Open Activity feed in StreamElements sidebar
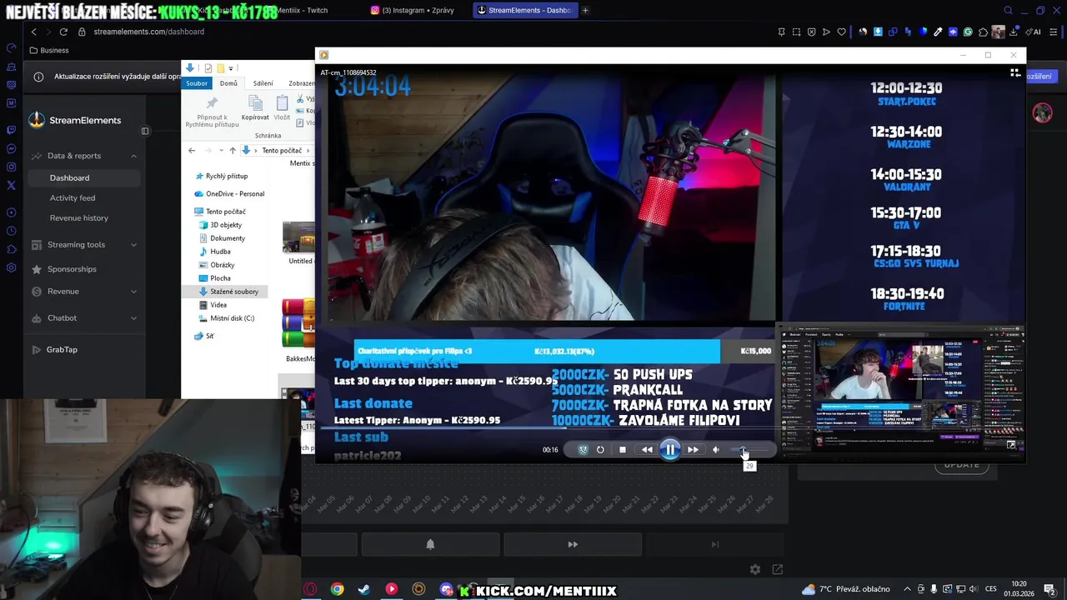1067x600 pixels. 73,197
